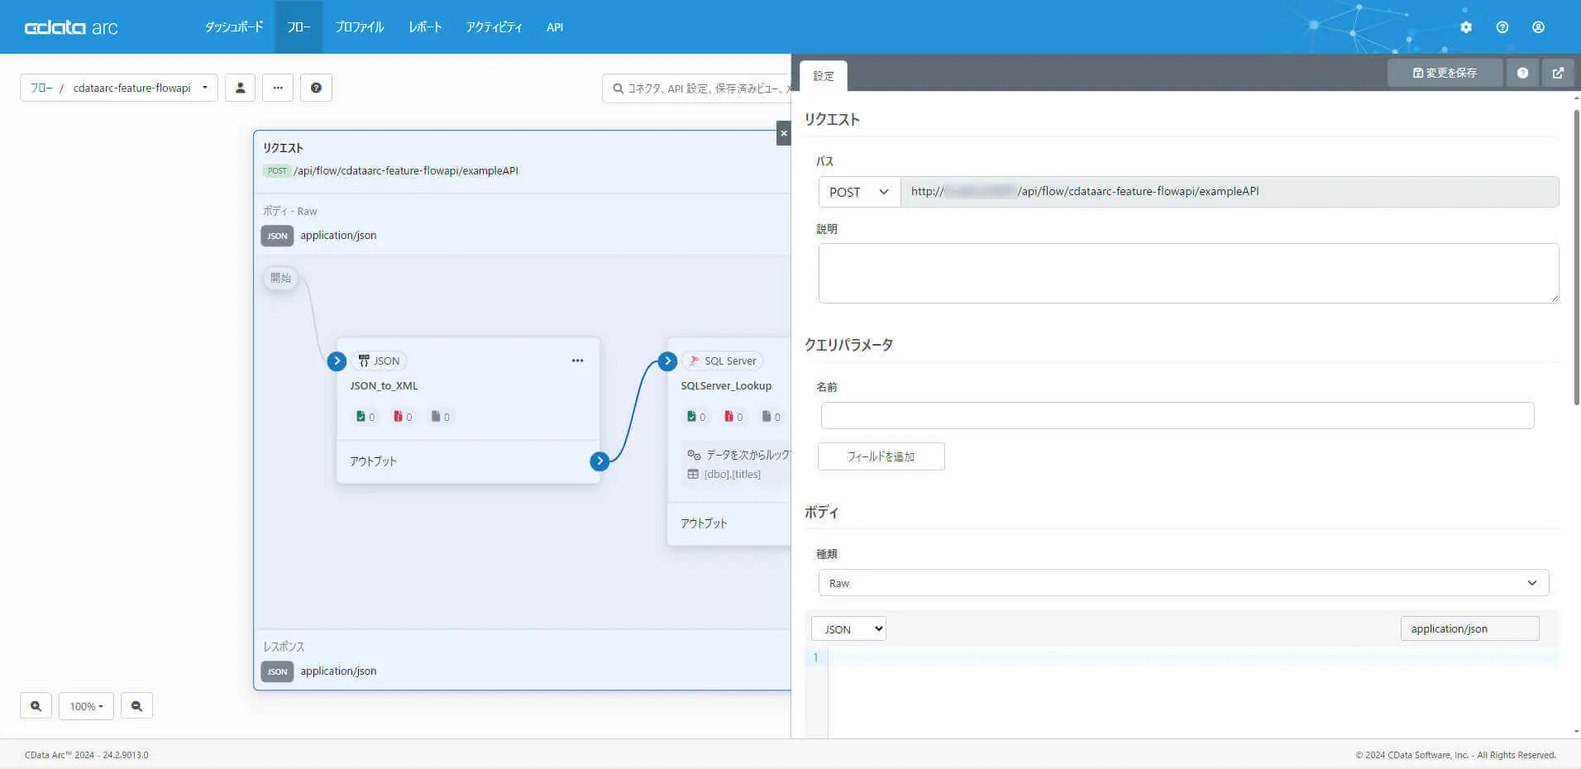The width and height of the screenshot is (1581, 769).
Task: Click the request path URL field
Action: pos(1230,192)
